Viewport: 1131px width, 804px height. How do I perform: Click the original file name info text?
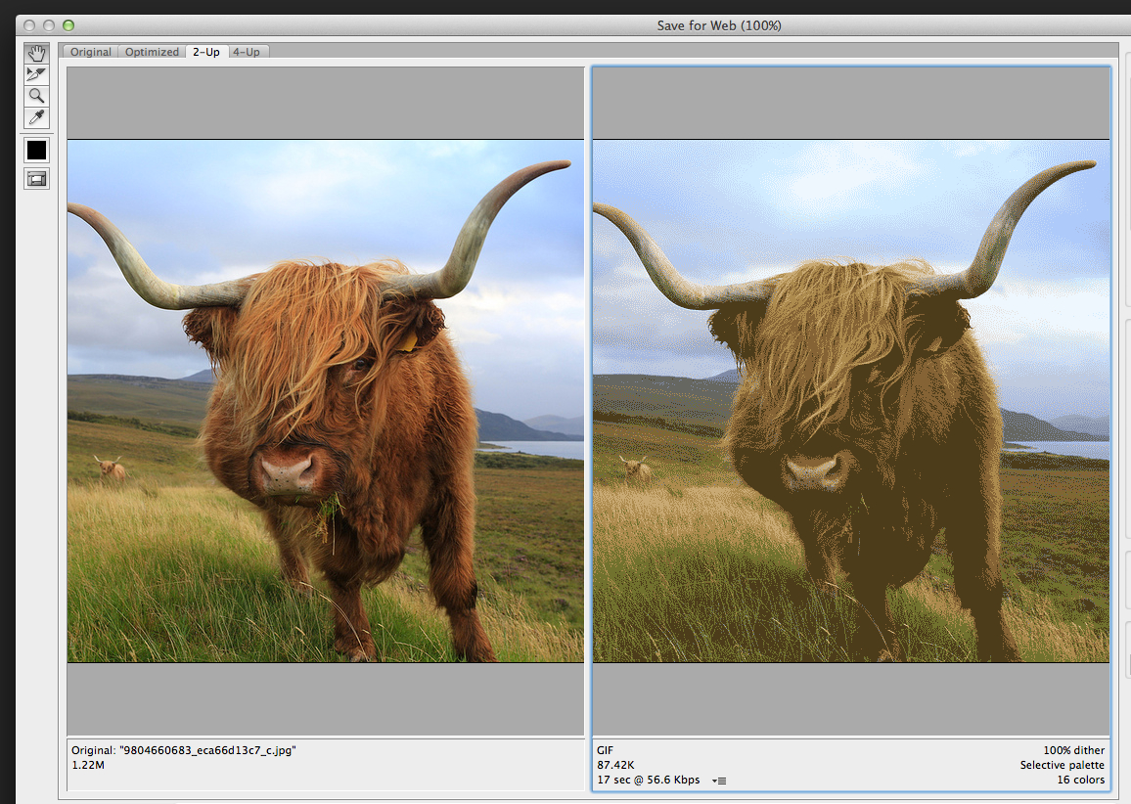click(183, 750)
